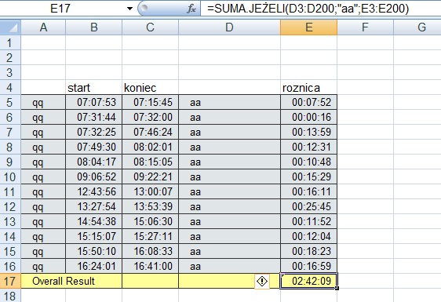The height and width of the screenshot is (302, 441).
Task: Click the difference 00:07:52 cell
Action: (309, 102)
